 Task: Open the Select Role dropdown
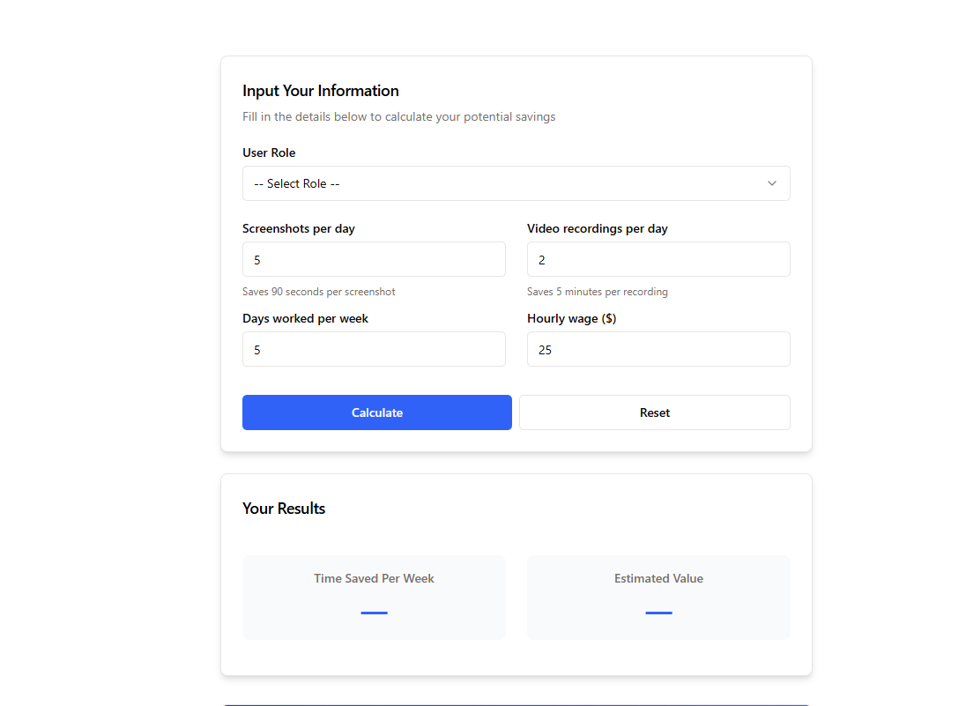516,183
